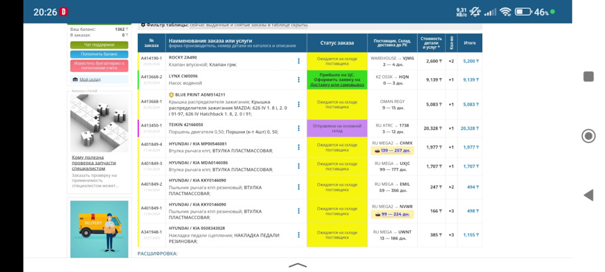Open options menu for order A401849-1
Image resolution: width=605 pixels, height=272 pixels.
pyautogui.click(x=299, y=211)
